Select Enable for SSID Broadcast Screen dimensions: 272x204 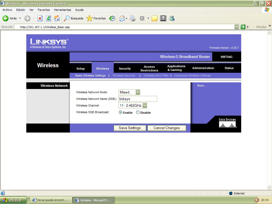point(120,112)
